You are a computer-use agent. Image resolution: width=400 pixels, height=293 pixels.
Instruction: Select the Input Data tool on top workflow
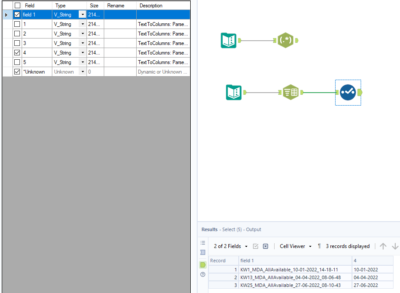click(x=228, y=39)
